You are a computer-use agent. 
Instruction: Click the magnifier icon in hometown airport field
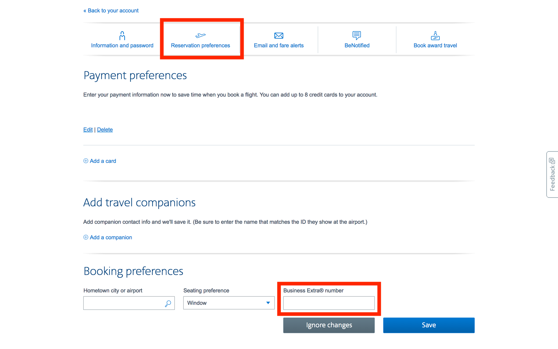[x=168, y=304]
